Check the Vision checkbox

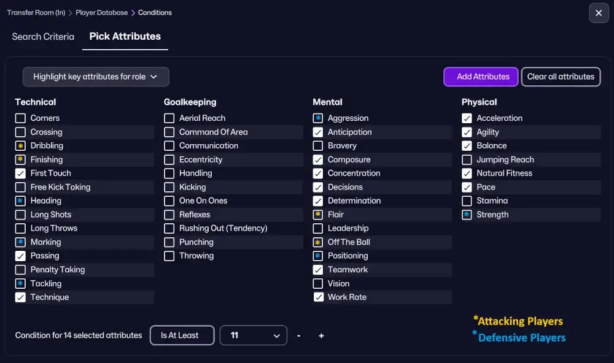point(318,283)
